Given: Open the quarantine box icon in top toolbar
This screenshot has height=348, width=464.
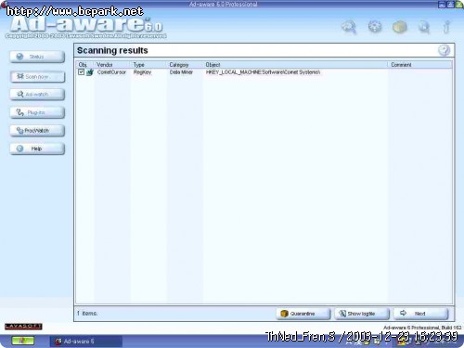Looking at the screenshot, I should [399, 27].
